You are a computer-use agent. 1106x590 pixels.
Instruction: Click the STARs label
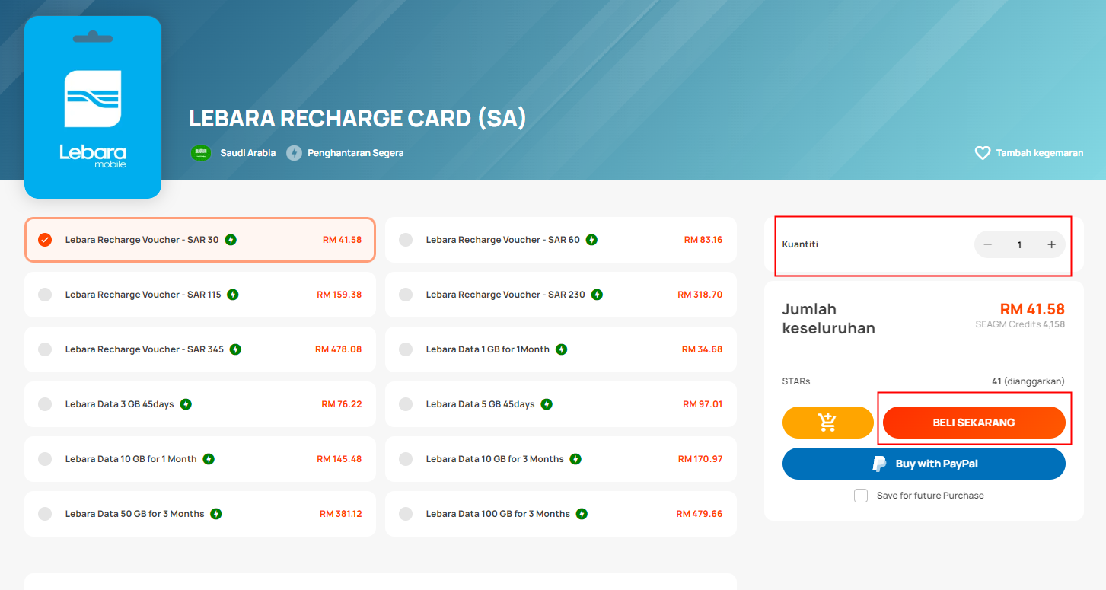[x=796, y=381]
